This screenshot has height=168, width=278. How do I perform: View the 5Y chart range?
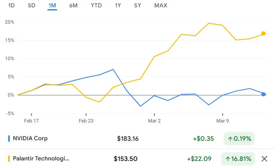click(x=138, y=5)
